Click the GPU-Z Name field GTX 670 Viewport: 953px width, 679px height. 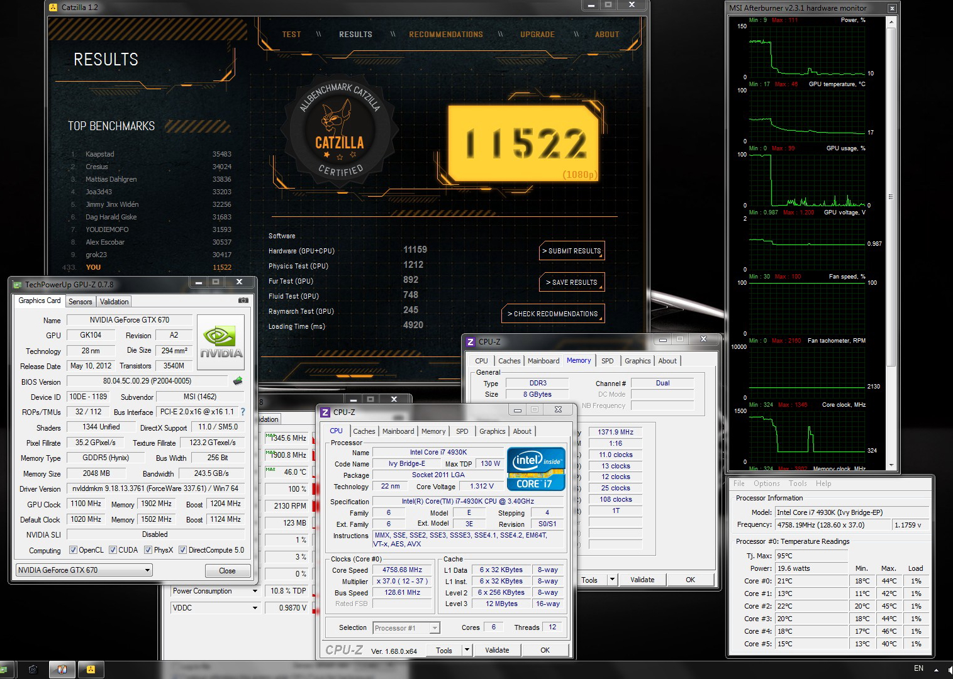pyautogui.click(x=129, y=320)
